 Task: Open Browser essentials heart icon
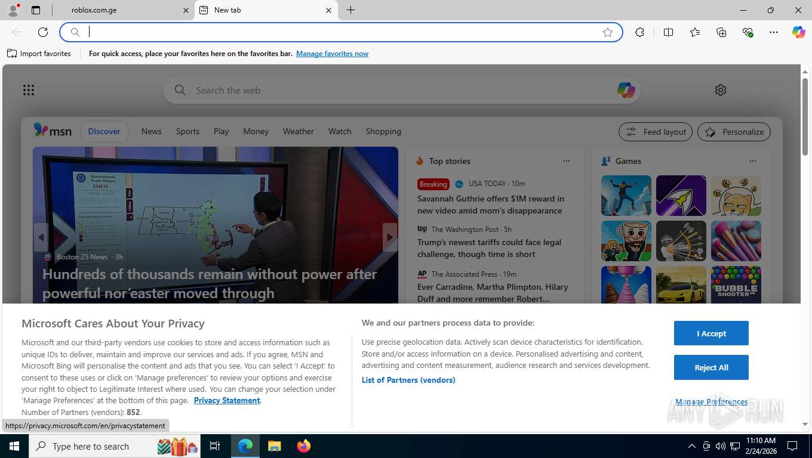(748, 32)
